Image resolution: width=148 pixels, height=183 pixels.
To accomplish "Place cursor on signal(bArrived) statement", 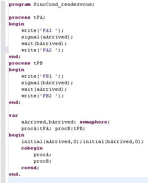I will click(47, 83).
